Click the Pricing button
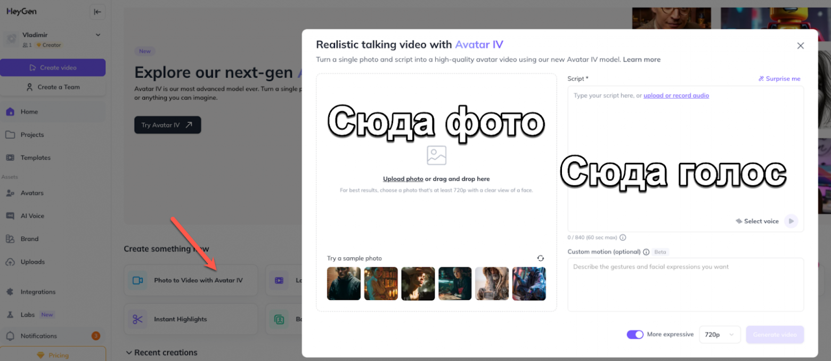 [53, 355]
